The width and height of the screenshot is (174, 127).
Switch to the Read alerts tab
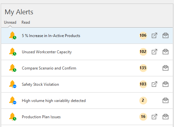pos(26,22)
